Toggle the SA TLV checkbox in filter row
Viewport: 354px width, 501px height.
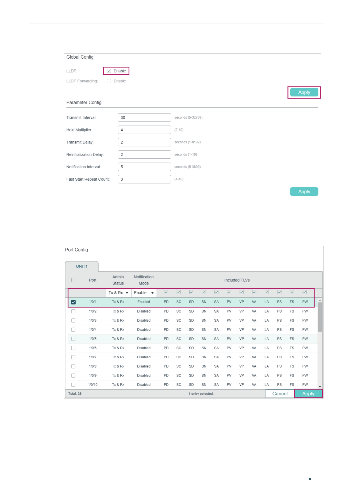click(x=217, y=292)
